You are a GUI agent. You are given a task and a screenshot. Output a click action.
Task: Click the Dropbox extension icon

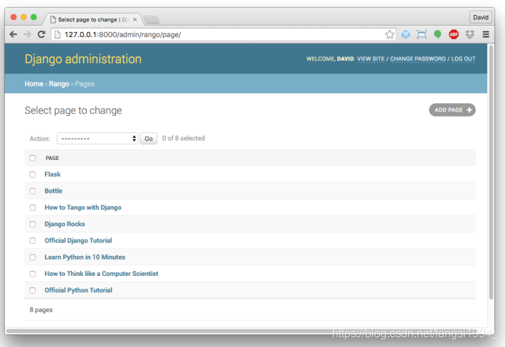(x=470, y=34)
